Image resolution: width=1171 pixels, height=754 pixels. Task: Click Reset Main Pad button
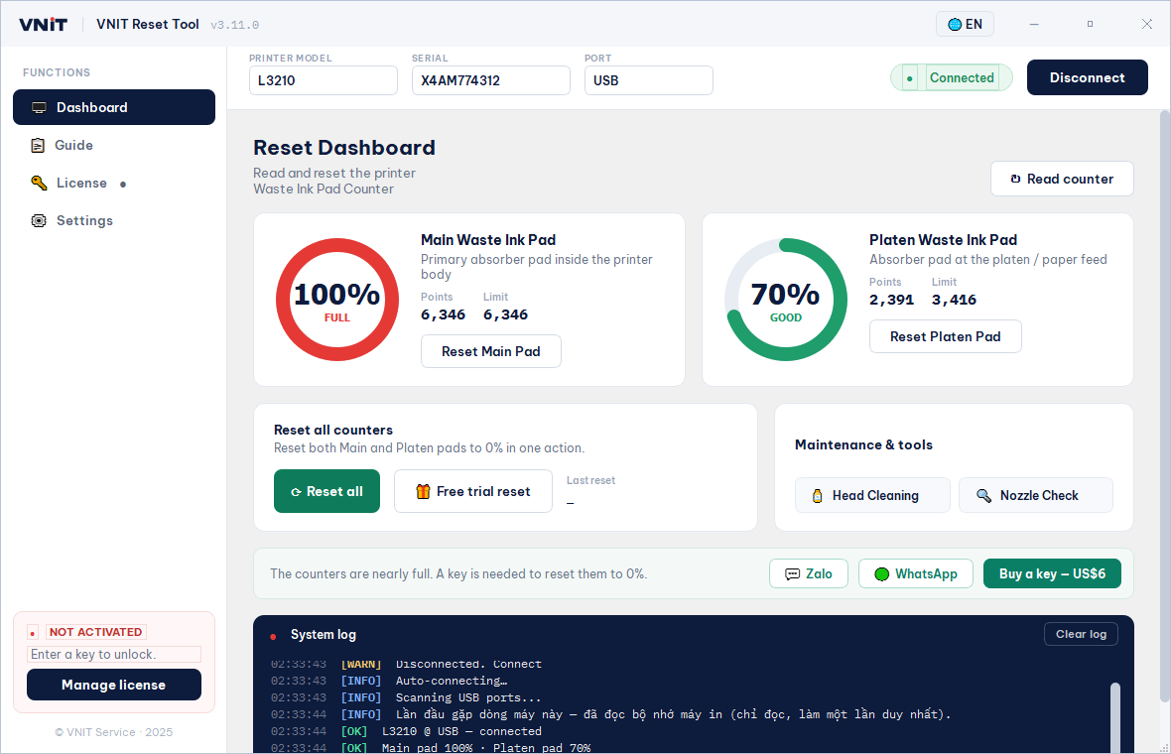(x=490, y=351)
